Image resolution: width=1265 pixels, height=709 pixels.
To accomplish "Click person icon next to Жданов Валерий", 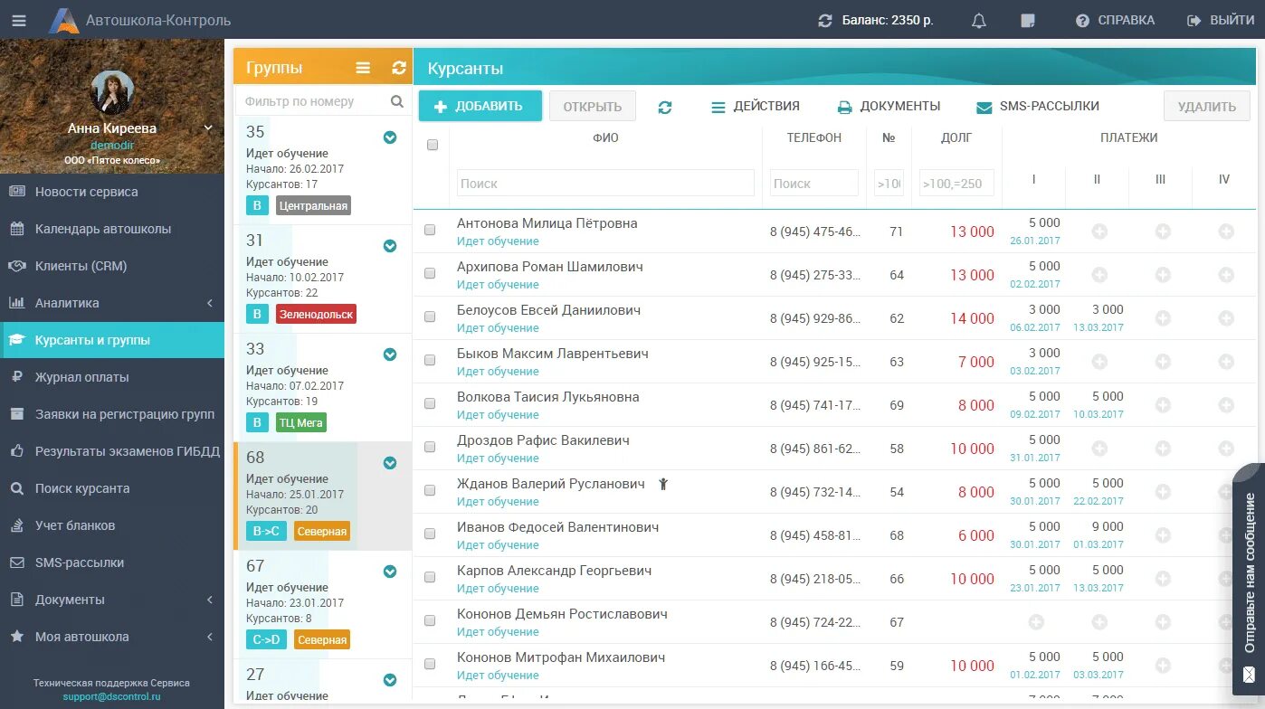I will [x=663, y=484].
